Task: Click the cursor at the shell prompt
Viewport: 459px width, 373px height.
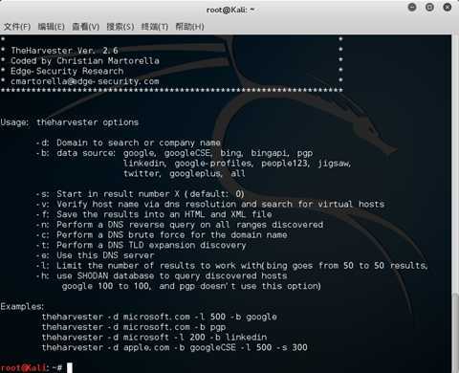Action: pos(70,367)
